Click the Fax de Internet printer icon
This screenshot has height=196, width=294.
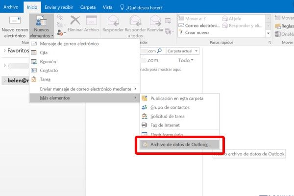(x=145, y=125)
